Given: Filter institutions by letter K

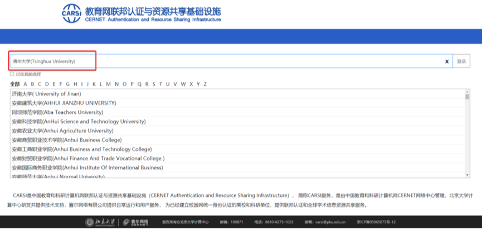Looking at the screenshot, I should point(94,84).
